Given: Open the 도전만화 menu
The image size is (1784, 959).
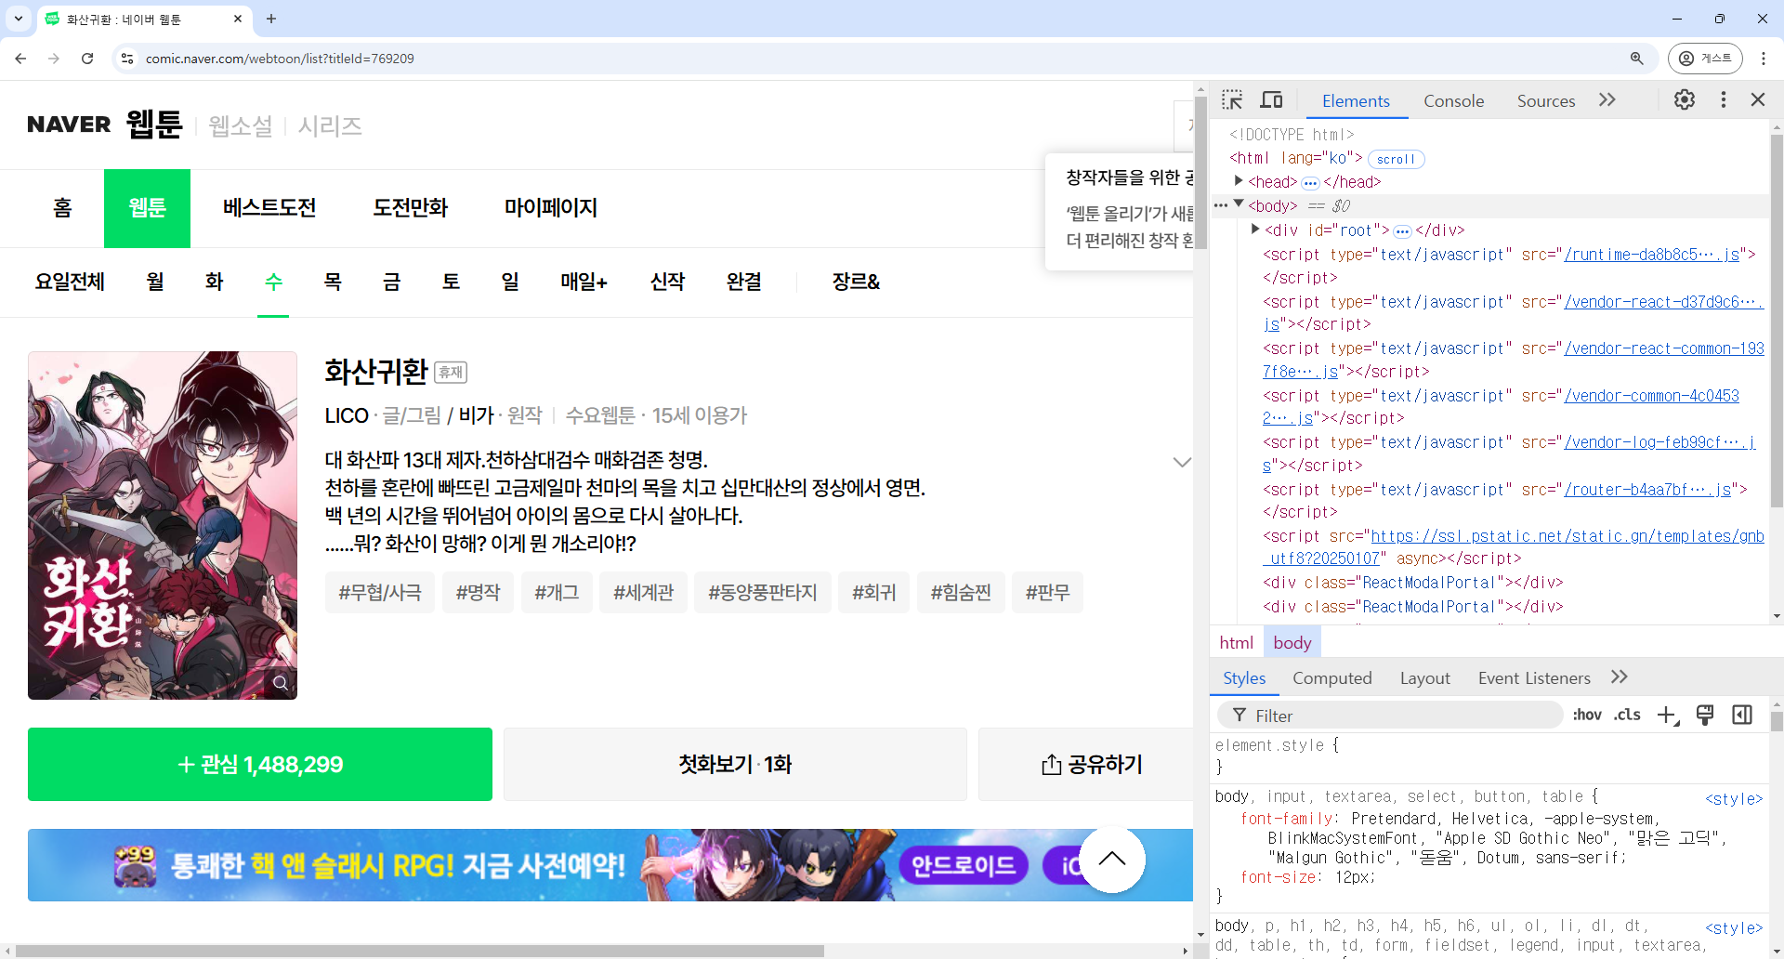Looking at the screenshot, I should tap(411, 208).
